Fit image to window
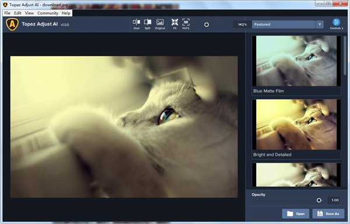Image resolution: width=350 pixels, height=224 pixels. pyautogui.click(x=175, y=24)
